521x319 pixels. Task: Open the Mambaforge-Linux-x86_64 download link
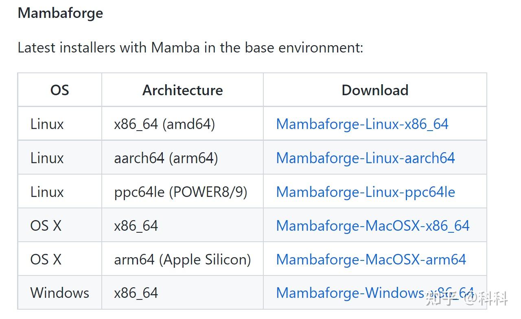[x=362, y=124]
